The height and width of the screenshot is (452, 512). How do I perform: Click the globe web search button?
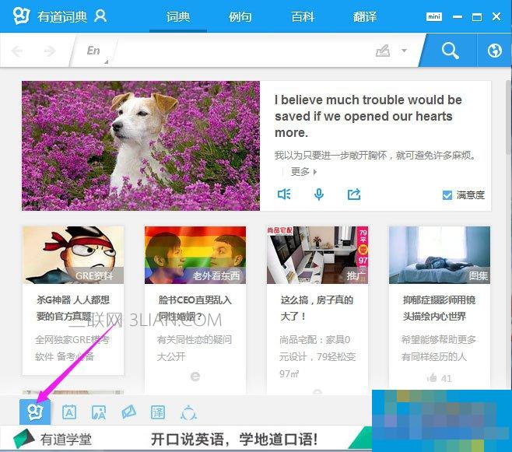pyautogui.click(x=494, y=51)
